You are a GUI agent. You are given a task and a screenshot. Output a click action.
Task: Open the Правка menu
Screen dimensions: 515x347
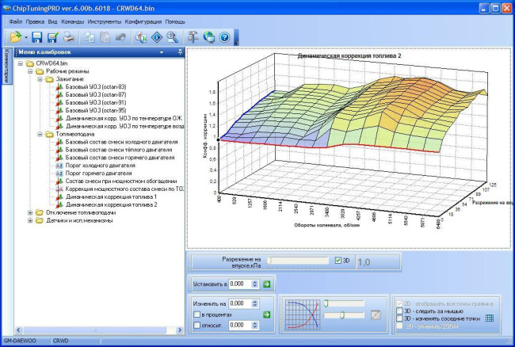point(35,21)
